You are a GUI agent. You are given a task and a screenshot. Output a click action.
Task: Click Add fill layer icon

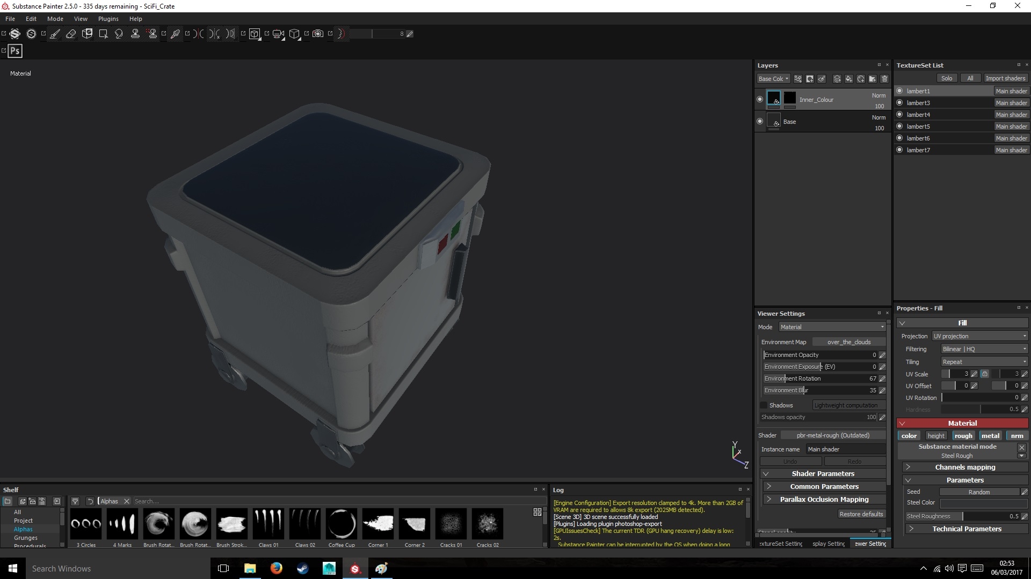coord(848,79)
